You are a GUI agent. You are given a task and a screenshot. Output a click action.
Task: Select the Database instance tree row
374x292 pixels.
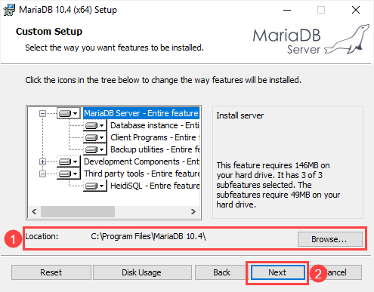pos(155,125)
